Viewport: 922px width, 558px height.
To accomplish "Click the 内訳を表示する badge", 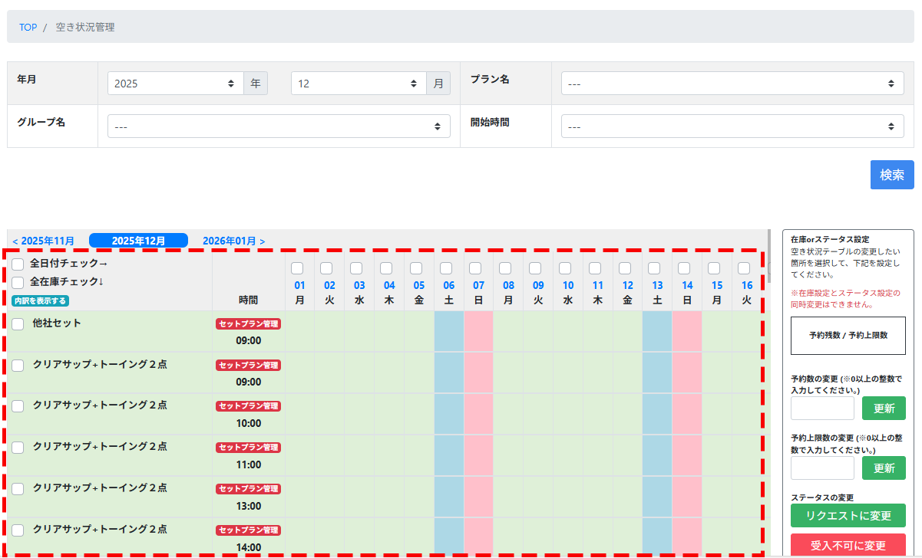I will [40, 300].
